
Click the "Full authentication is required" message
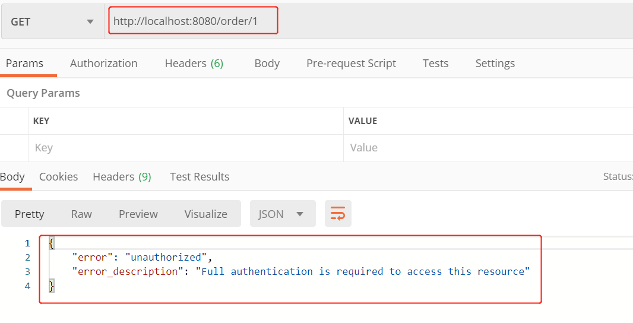pos(363,271)
